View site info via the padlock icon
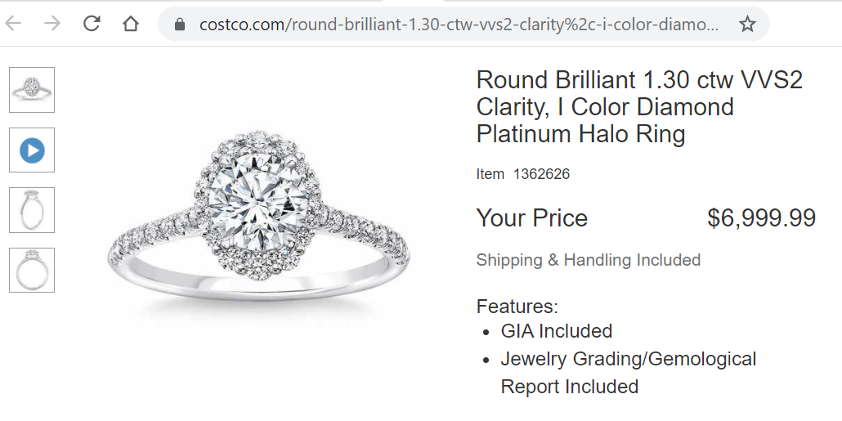The width and height of the screenshot is (842, 421). [x=180, y=25]
